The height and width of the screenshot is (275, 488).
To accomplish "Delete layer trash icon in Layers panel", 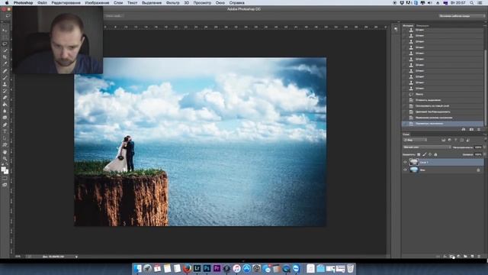I will click(x=479, y=257).
